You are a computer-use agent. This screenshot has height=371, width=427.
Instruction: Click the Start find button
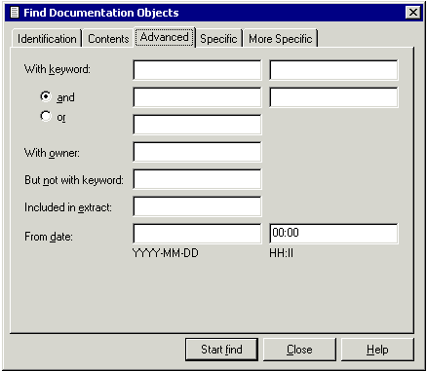tap(221, 350)
